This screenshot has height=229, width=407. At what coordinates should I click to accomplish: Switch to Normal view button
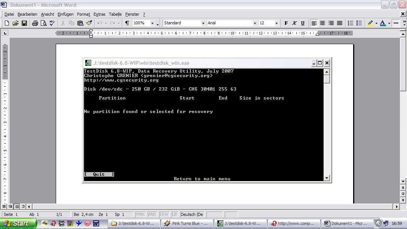click(x=4, y=207)
